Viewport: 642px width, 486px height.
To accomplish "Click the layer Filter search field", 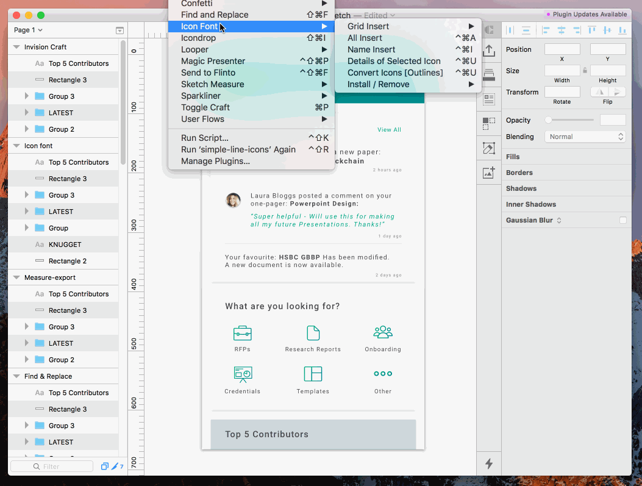I will pos(52,466).
